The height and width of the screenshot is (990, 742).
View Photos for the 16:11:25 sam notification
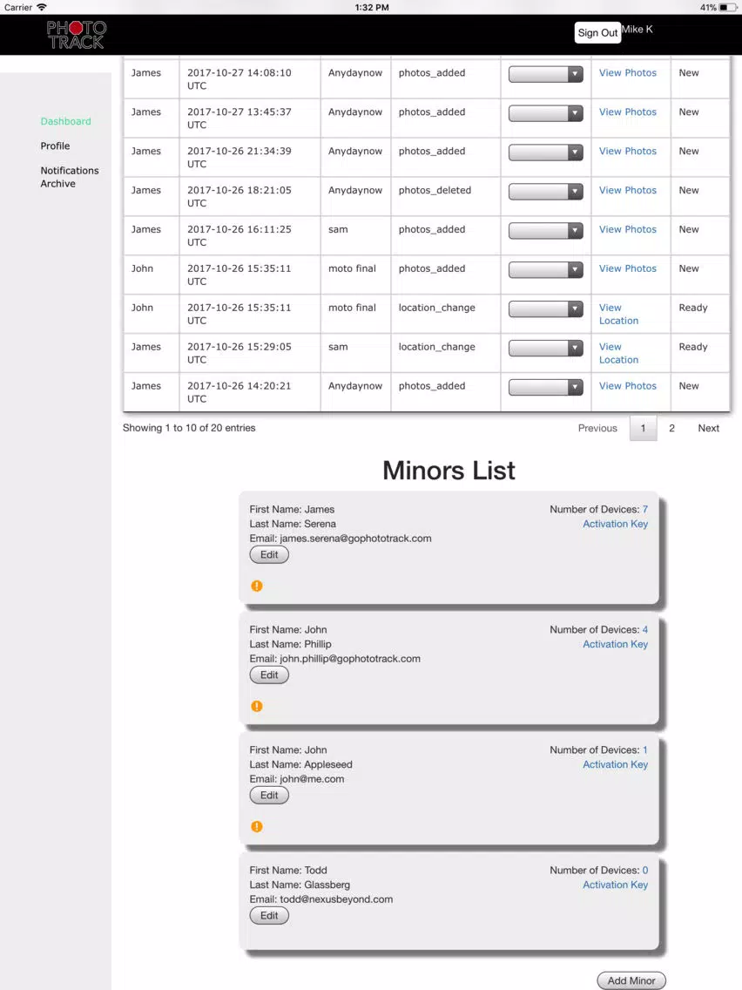coord(628,229)
